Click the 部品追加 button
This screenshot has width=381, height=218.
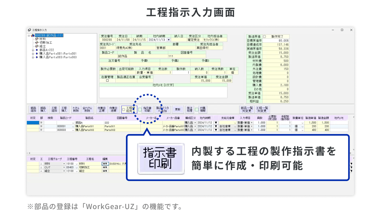33,109
